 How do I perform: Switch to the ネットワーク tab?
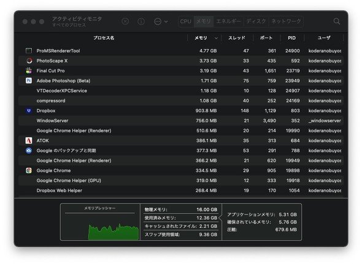[x=286, y=21]
